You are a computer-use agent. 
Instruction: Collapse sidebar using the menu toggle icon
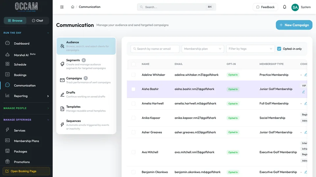tap(62, 7)
